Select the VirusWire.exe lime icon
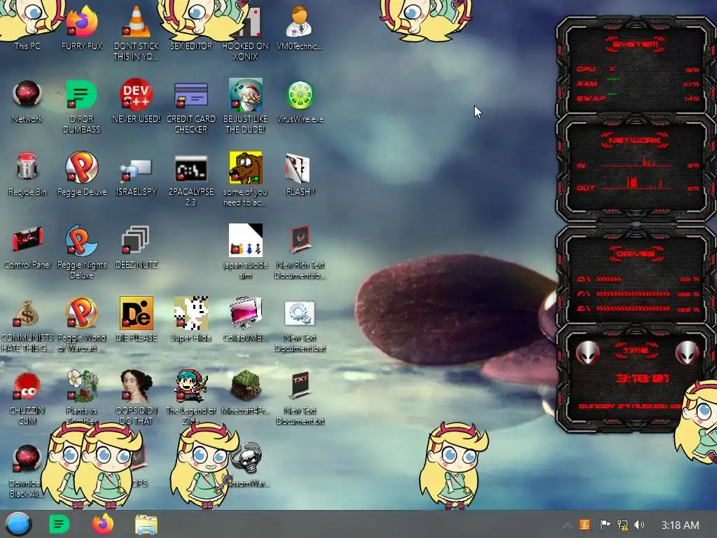This screenshot has height=538, width=717. [300, 95]
